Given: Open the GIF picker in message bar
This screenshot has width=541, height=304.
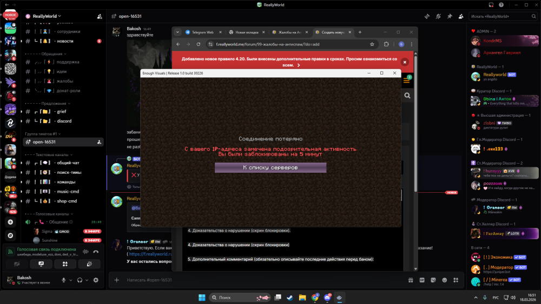Looking at the screenshot, I should point(422,280).
